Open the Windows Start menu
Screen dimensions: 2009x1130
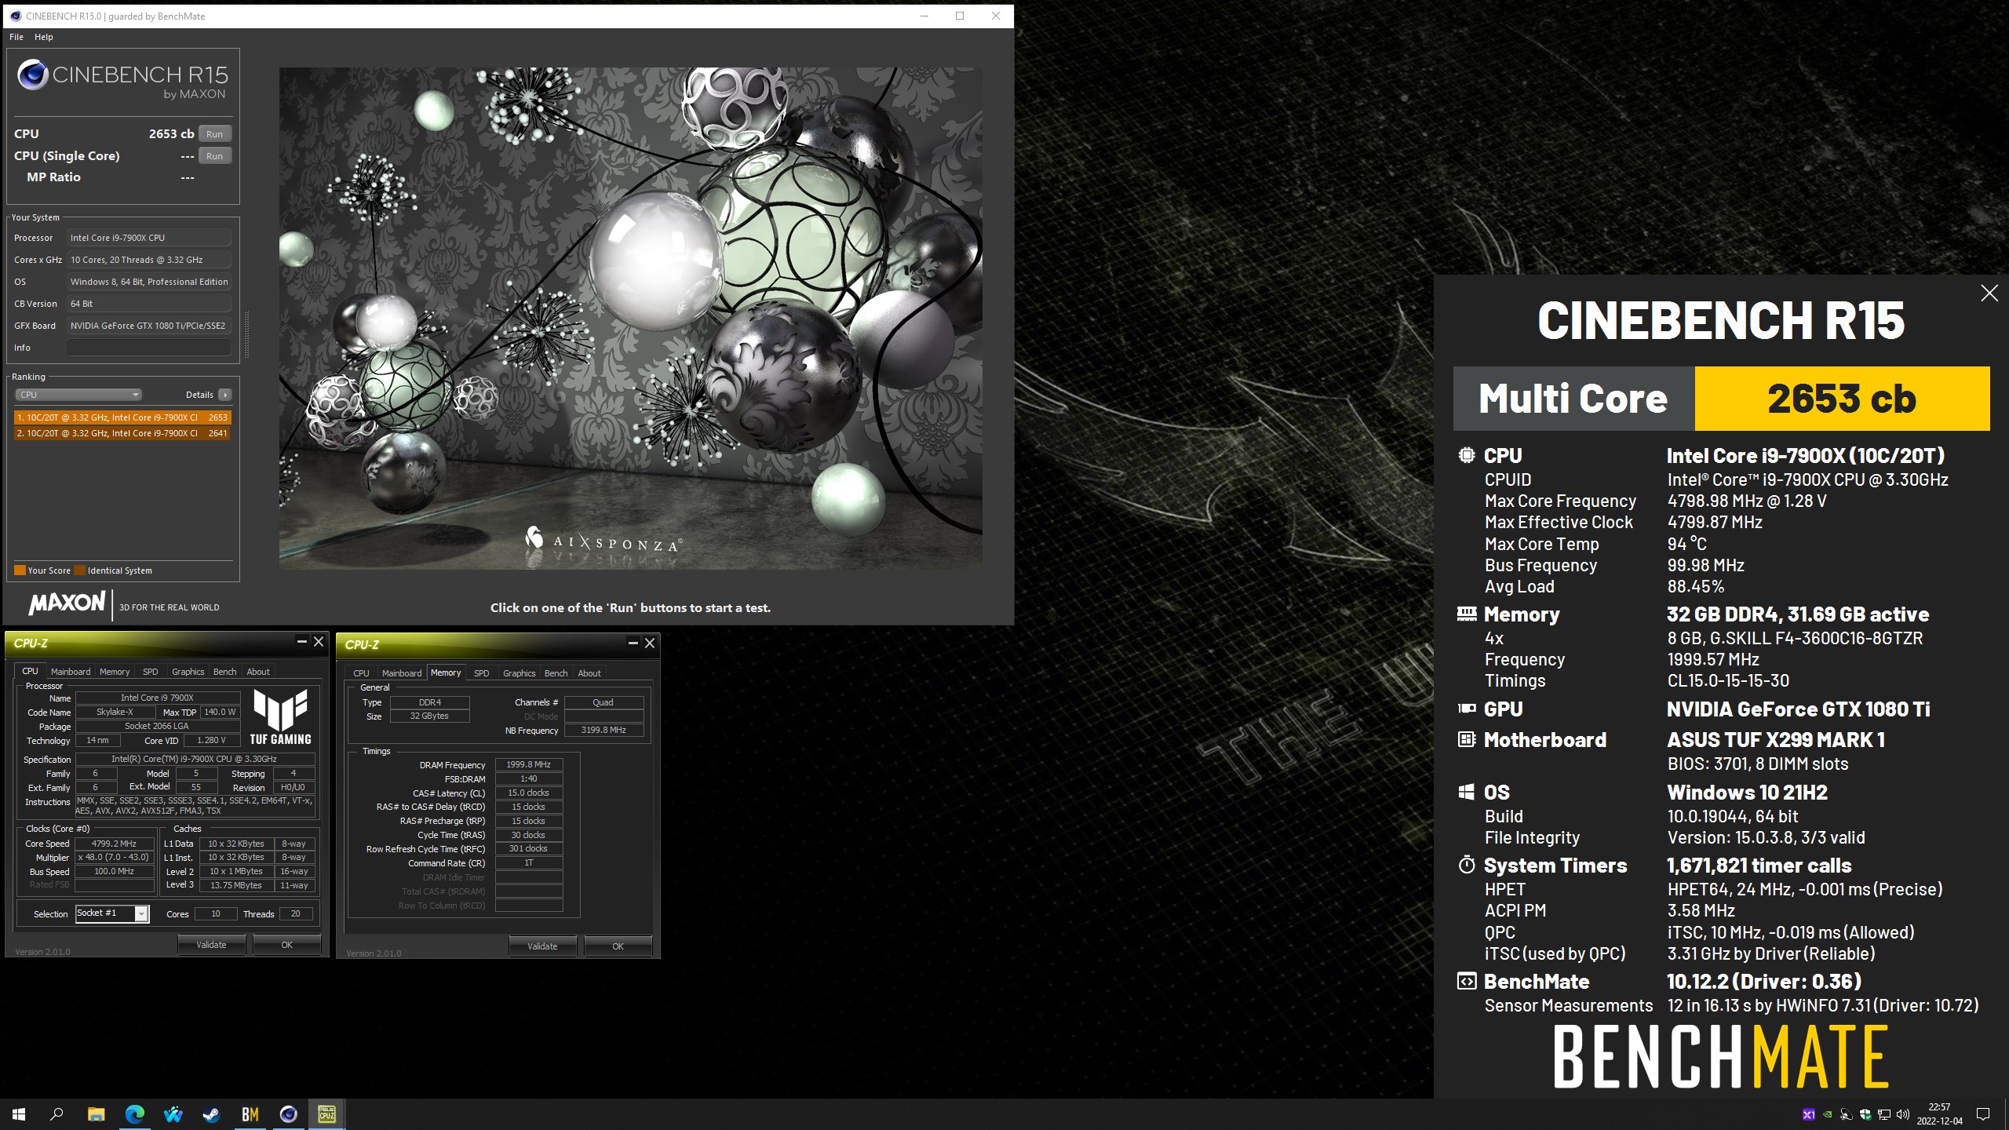19,1114
